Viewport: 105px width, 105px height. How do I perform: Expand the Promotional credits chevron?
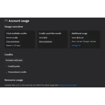7,72
